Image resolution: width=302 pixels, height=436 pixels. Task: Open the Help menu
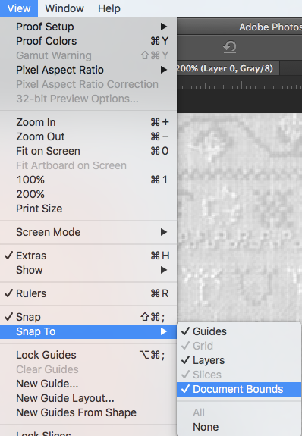109,8
